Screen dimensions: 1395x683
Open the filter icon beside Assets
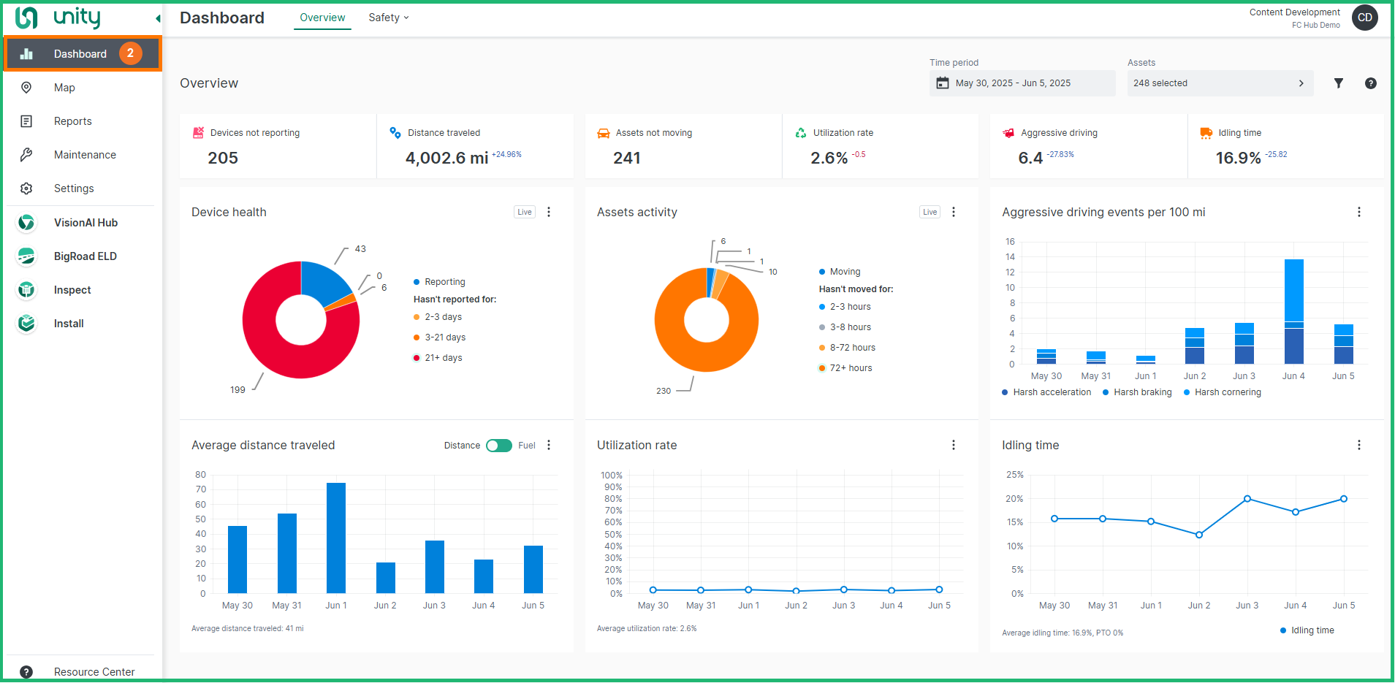pyautogui.click(x=1339, y=83)
